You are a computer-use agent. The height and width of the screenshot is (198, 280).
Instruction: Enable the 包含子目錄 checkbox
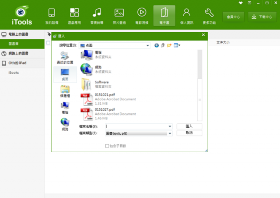click(x=107, y=146)
